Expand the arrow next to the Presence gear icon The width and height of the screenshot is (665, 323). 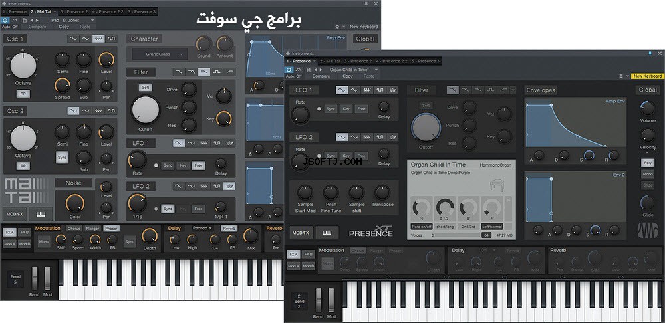(627, 76)
